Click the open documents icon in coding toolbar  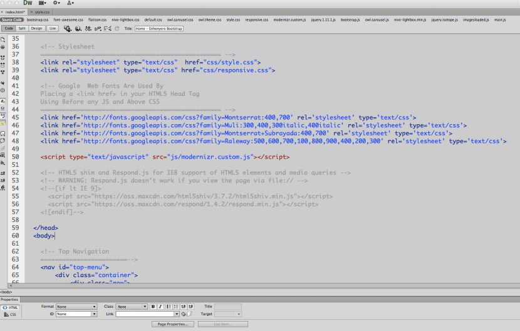[3, 39]
